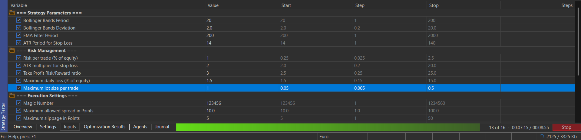Click the Strategy Tester vertical panel label
This screenshot has height=140, width=581.
[3, 117]
